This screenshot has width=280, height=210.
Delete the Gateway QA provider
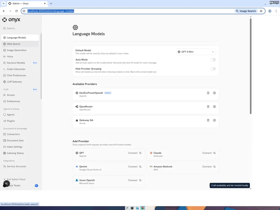pyautogui.click(x=208, y=120)
